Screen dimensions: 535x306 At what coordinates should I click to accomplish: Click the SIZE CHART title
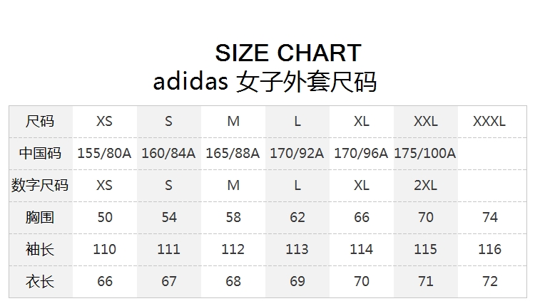[x=288, y=53]
